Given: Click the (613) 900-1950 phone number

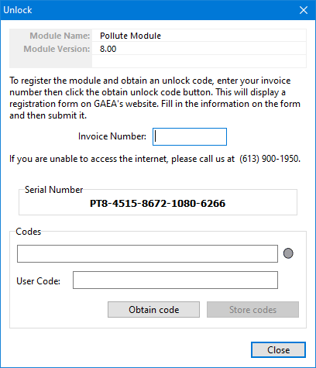Looking at the screenshot, I should click(x=270, y=159).
